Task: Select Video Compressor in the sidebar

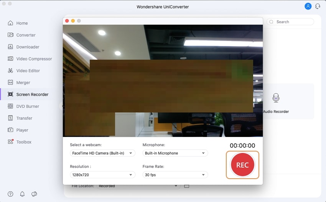Action: point(34,59)
